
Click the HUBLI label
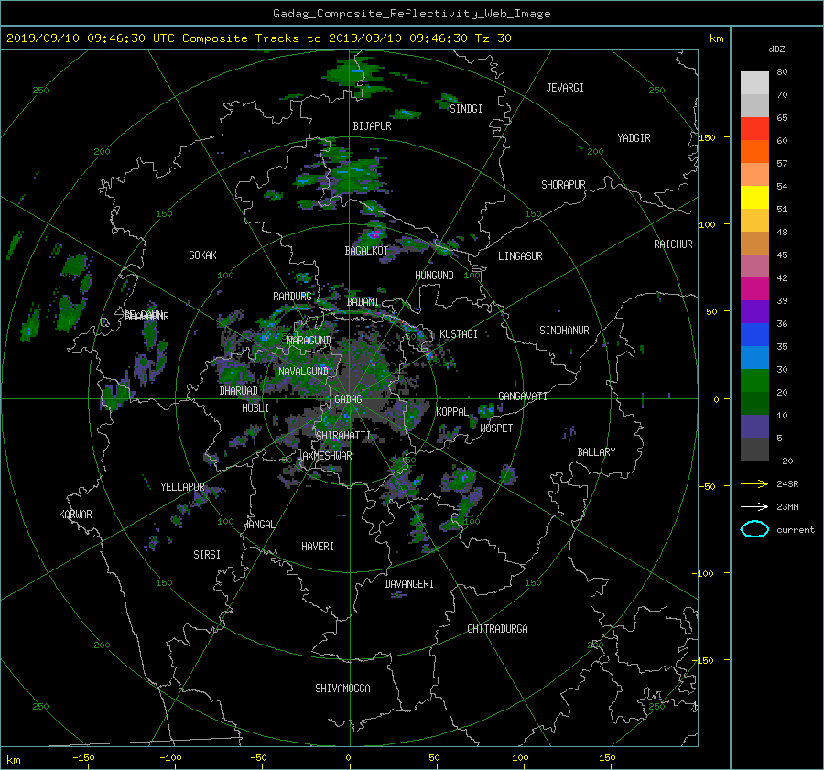click(x=255, y=408)
